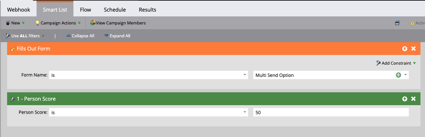Switch to the Flow tab
This screenshot has width=425, height=137.
click(85, 10)
